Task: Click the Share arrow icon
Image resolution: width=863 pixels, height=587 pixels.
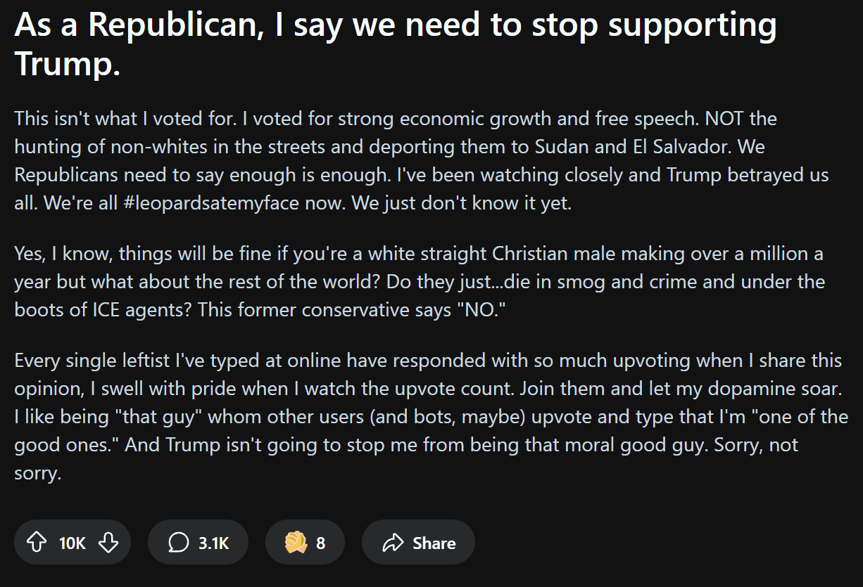Action: 392,543
